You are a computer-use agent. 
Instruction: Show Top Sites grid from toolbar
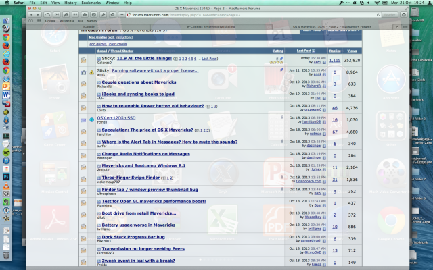click(x=75, y=15)
